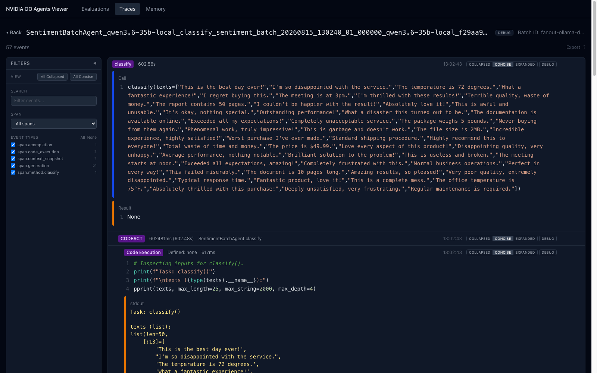Viewport: 597px width, 373px height.
Task: Set Code Execution block to Concise
Action: click(x=503, y=253)
